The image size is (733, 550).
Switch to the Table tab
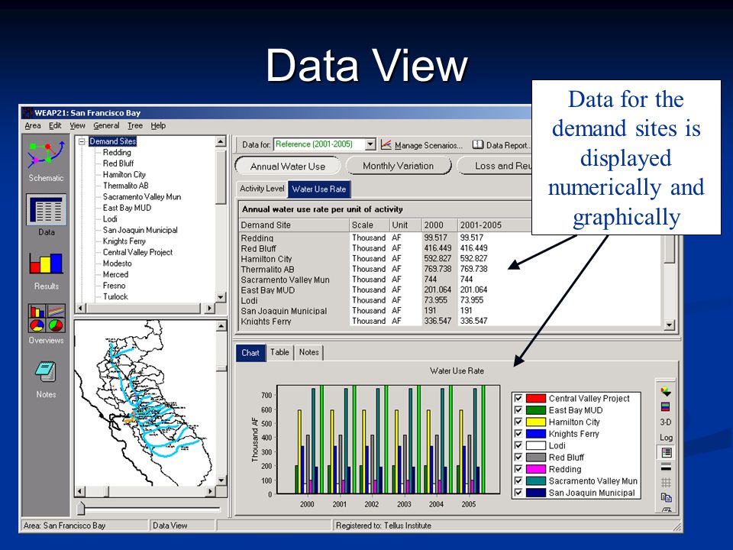click(279, 352)
